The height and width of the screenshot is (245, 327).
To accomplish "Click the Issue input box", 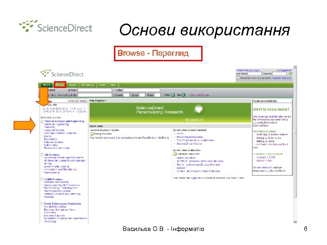I will (x=142, y=95).
